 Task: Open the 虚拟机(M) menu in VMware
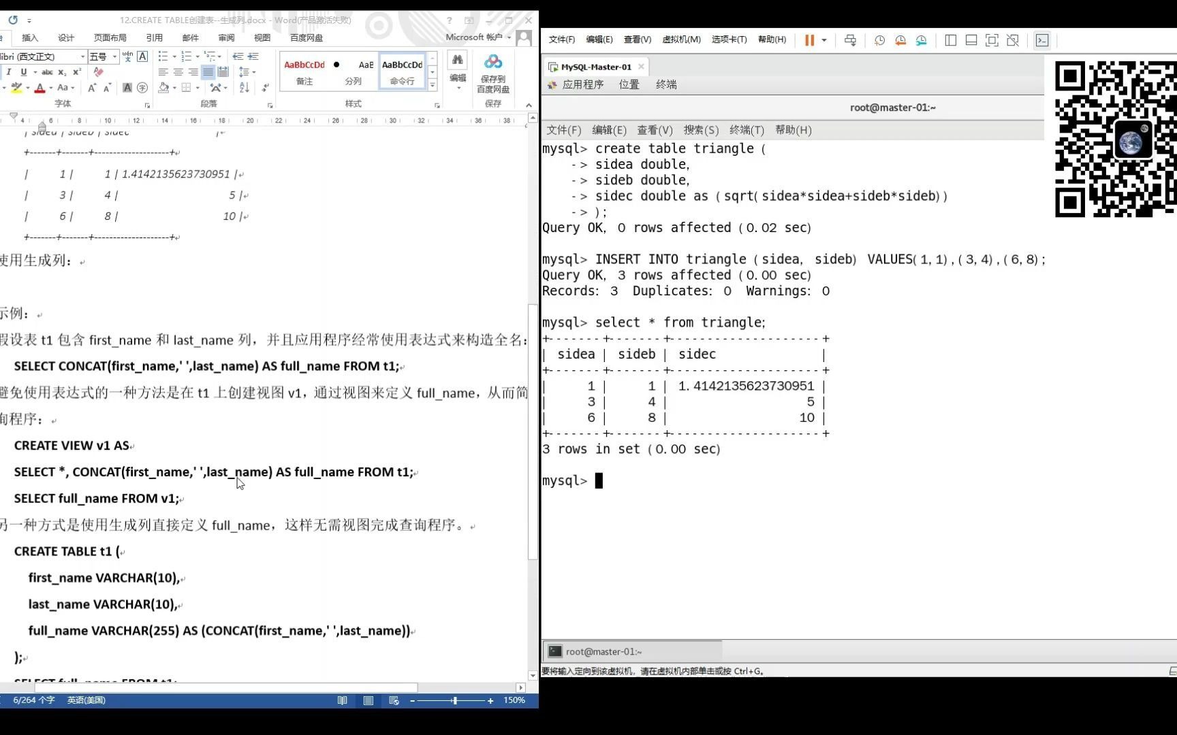click(681, 39)
